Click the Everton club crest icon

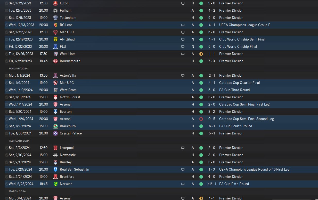(x=55, y=112)
